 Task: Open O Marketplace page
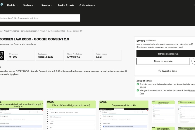(87, 5)
